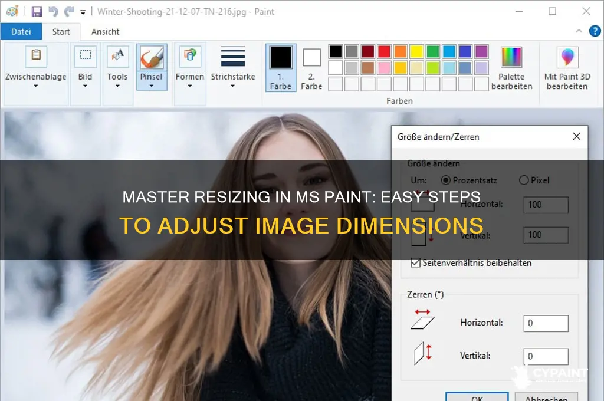
Task: Undo the last action
Action: click(x=52, y=12)
